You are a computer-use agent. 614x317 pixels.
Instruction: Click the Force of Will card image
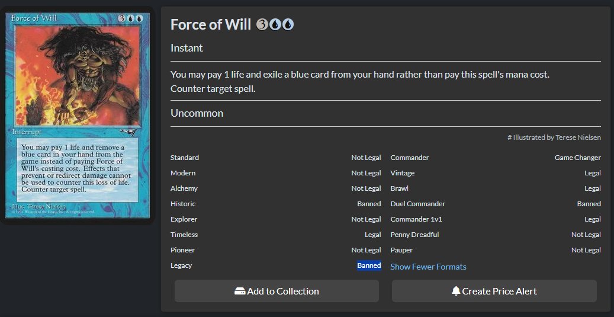click(x=77, y=115)
